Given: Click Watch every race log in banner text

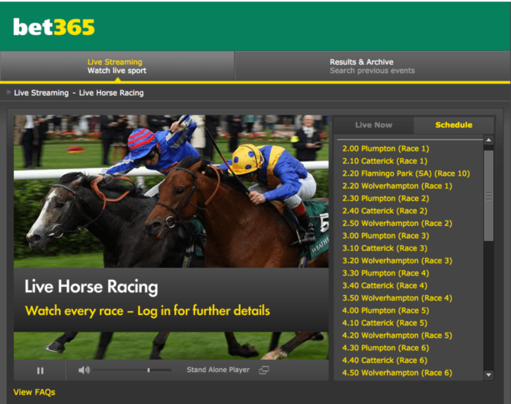Looking at the screenshot, I should click(147, 310).
